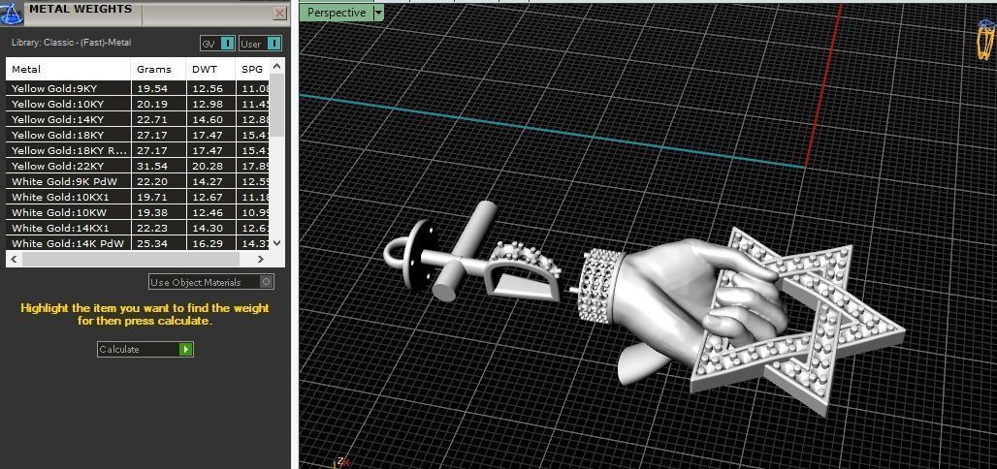Click the orange wireframe object at viewport edge
Screen dimensions: 997x469
point(985,38)
